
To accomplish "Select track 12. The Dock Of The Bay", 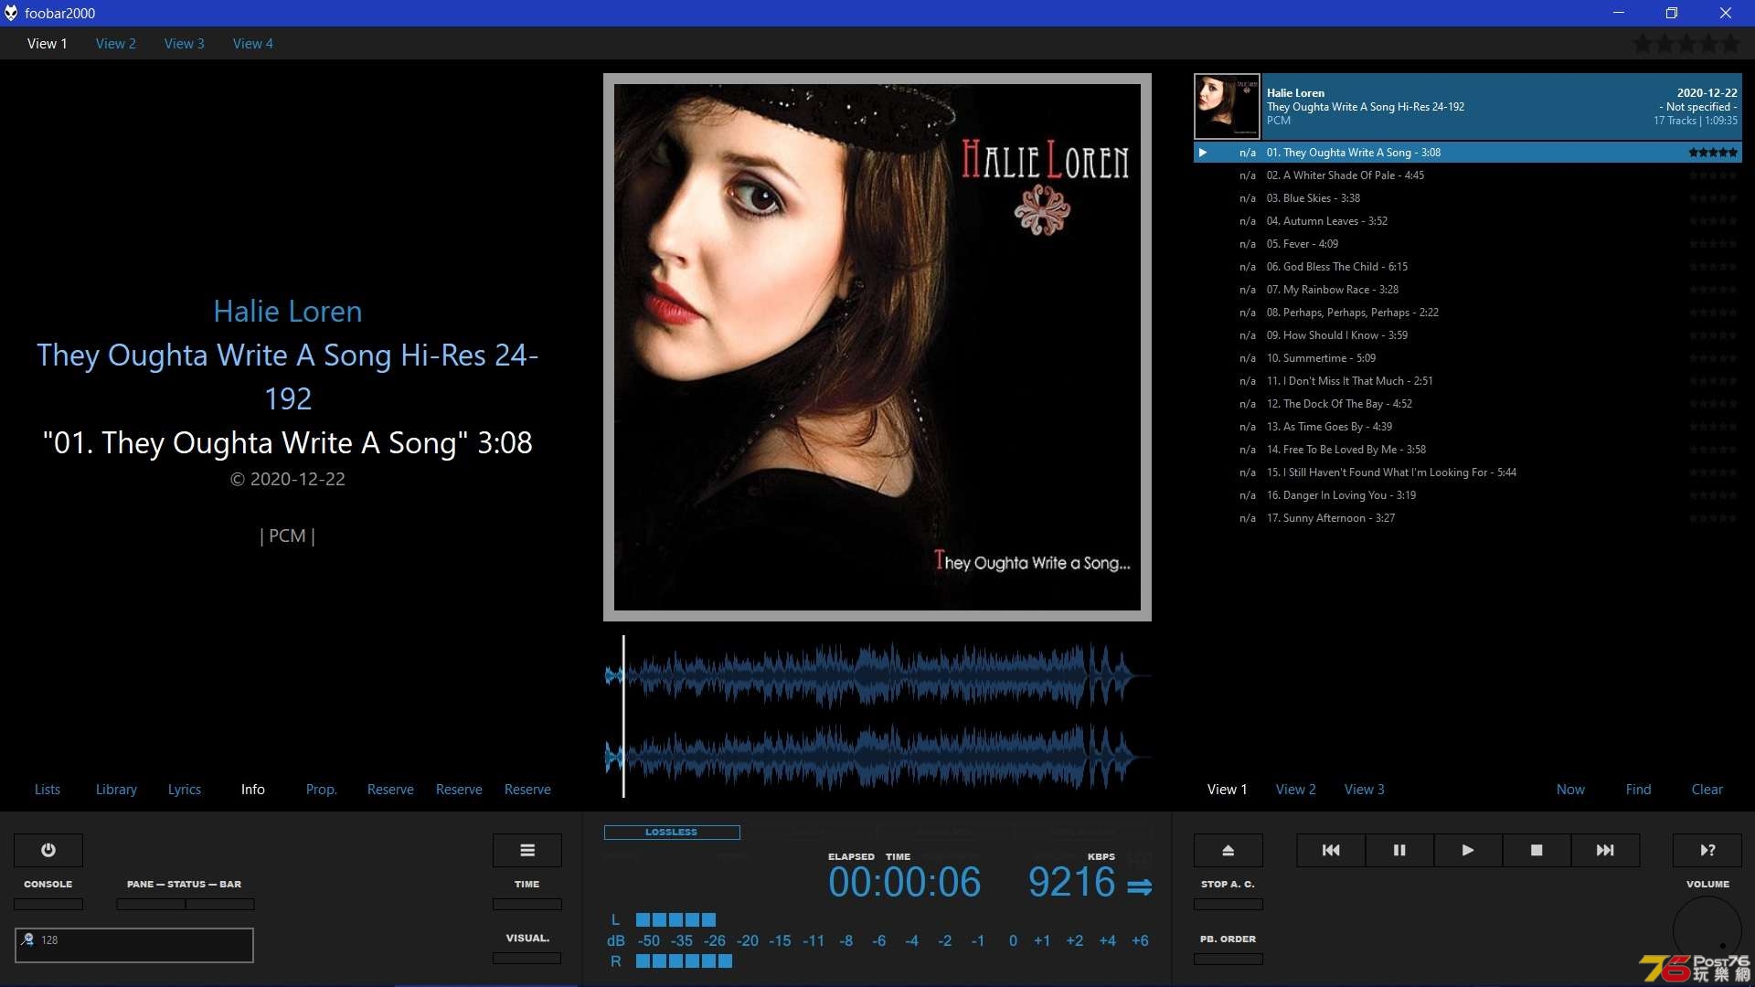I will pyautogui.click(x=1468, y=404).
